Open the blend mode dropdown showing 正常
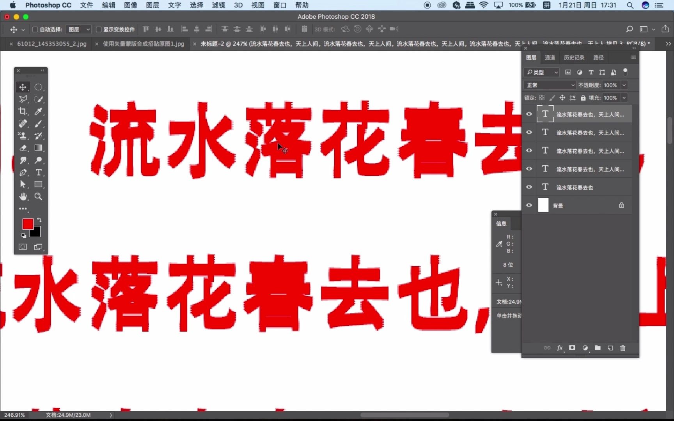This screenshot has height=421, width=674. (x=550, y=85)
